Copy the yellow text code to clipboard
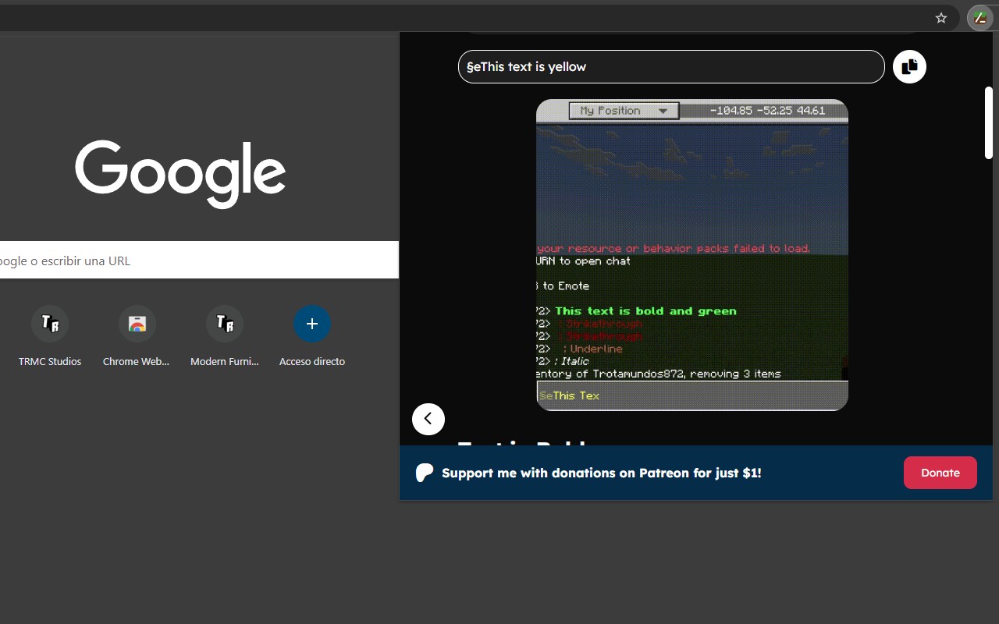 [x=909, y=67]
